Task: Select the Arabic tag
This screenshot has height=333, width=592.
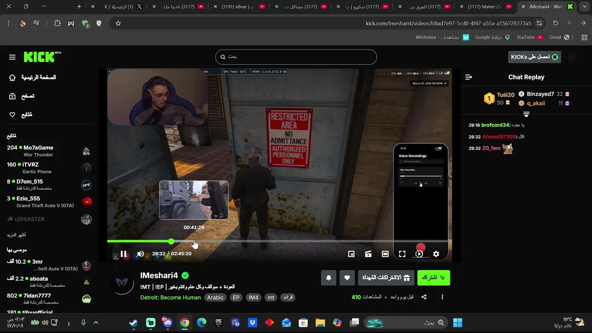Action: point(216,297)
